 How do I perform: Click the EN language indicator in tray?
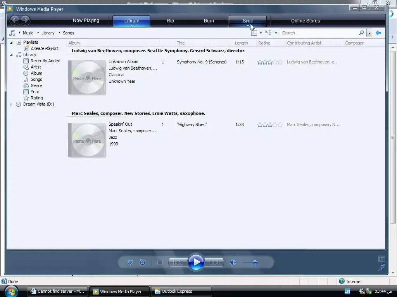347,291
